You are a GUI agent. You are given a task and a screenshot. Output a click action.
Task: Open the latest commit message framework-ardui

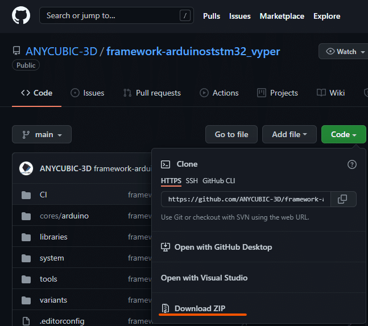[x=123, y=168]
